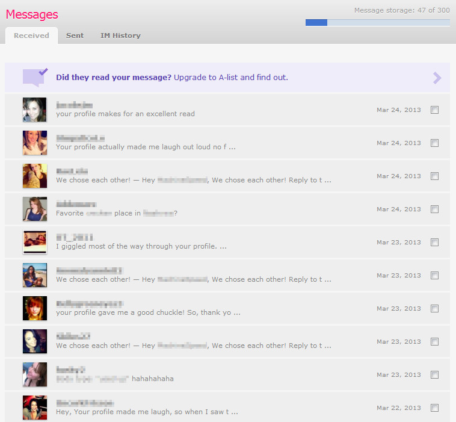This screenshot has height=422, width=456.
Task: Open sender photo for 'hahahahaha' message
Action: (35, 374)
